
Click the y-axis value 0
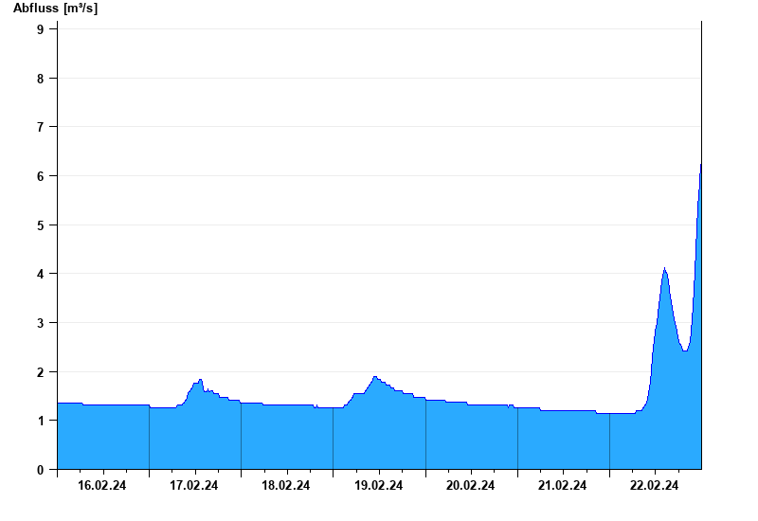tap(40, 470)
